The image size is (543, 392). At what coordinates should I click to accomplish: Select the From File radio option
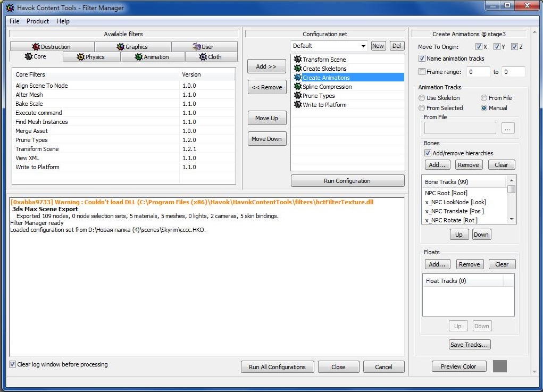pos(484,98)
